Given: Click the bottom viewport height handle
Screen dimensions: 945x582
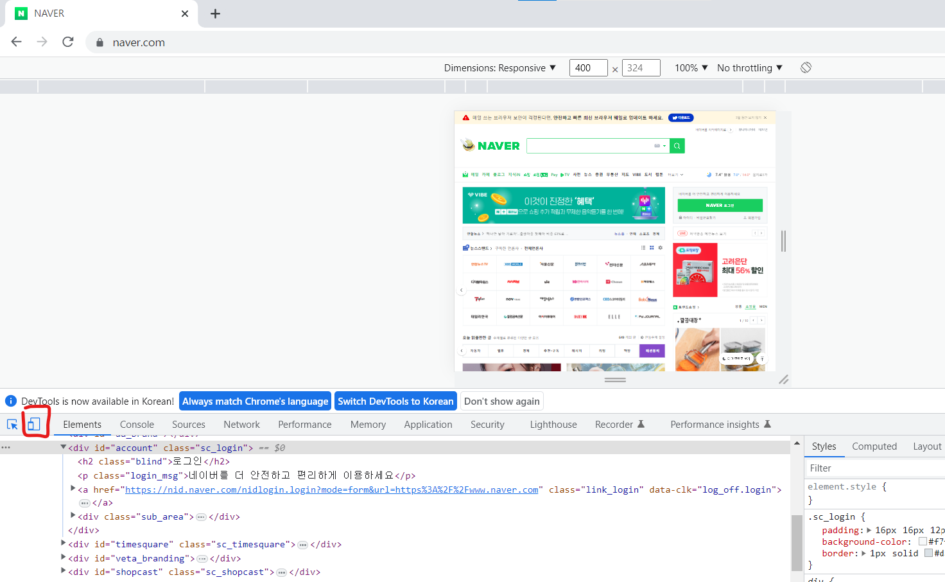Looking at the screenshot, I should (615, 380).
